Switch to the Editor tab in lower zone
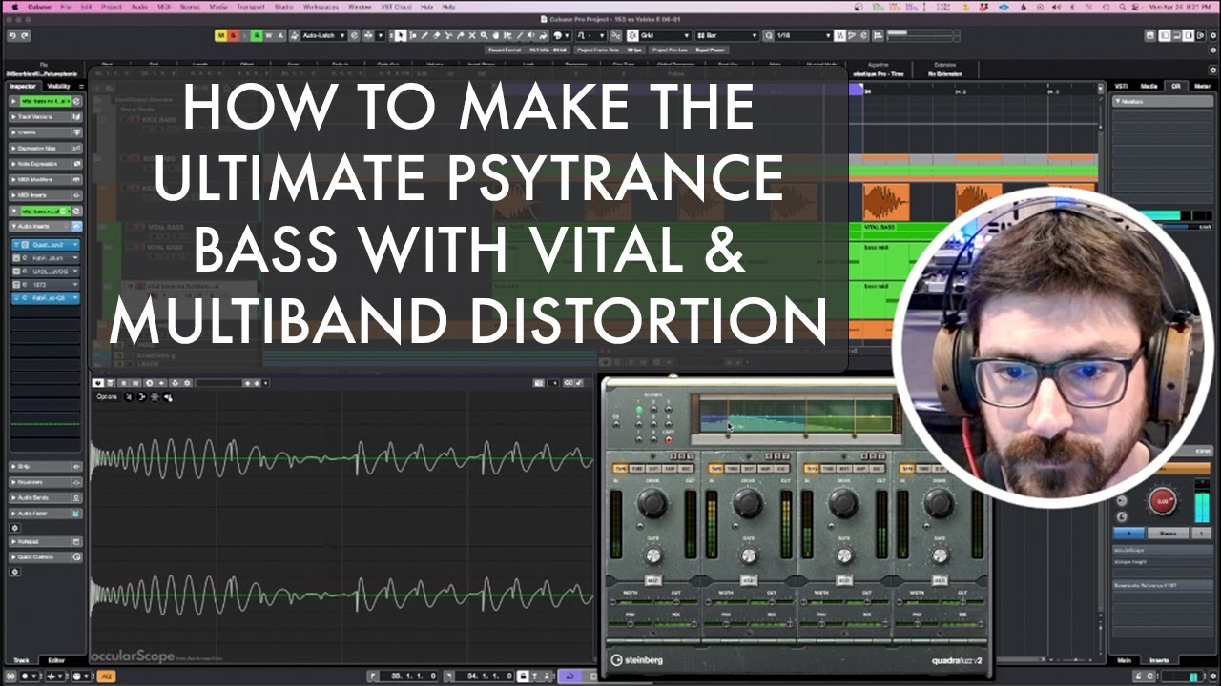The width and height of the screenshot is (1221, 686). (56, 660)
